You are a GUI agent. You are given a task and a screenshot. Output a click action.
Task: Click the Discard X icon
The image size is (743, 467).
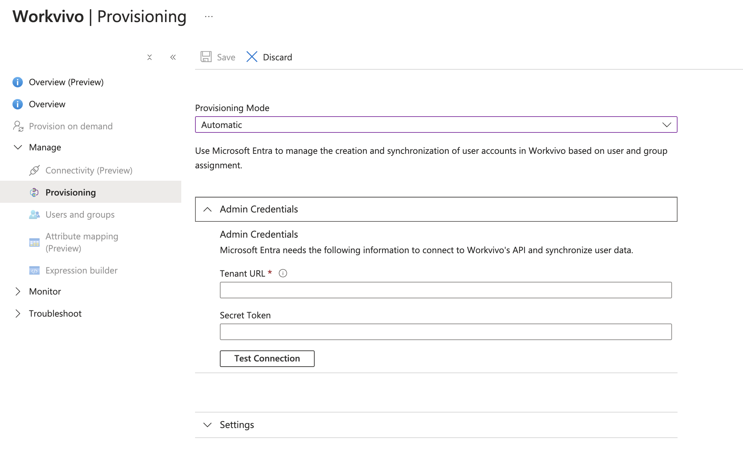click(x=252, y=57)
